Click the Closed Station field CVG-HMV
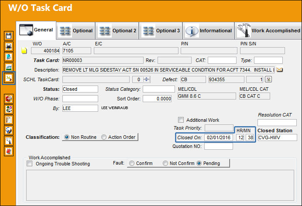Viewport: 302px width, 206px height. pos(278,137)
